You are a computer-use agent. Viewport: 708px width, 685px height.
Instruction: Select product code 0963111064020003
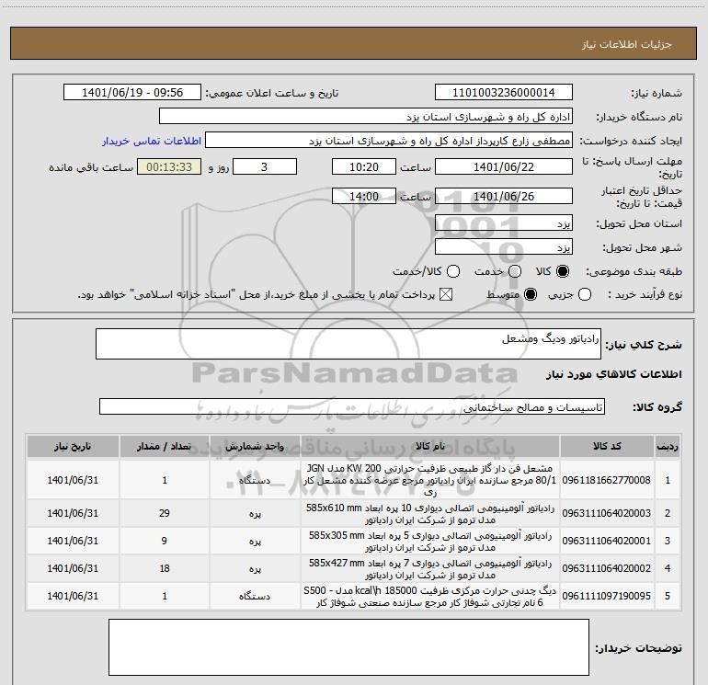point(607,513)
